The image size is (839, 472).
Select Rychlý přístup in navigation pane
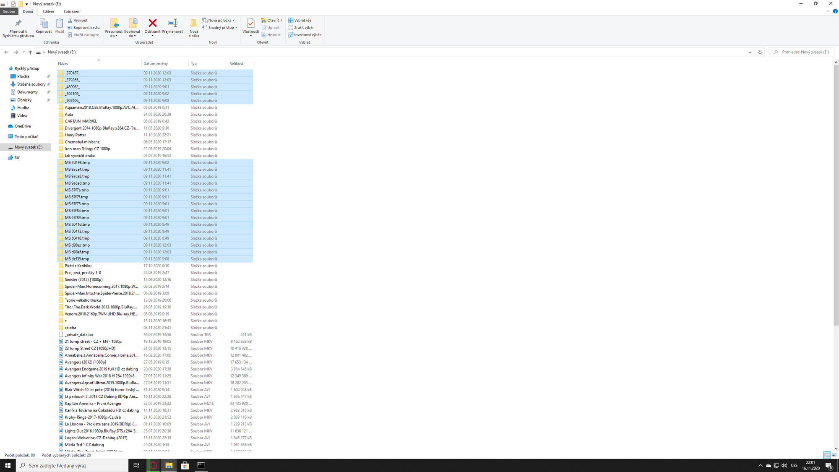[27, 68]
